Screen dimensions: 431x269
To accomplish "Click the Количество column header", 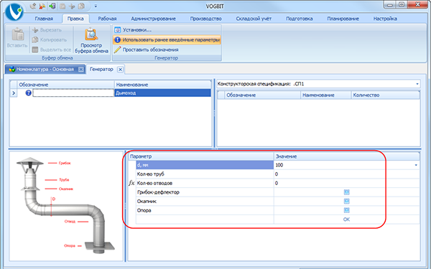I will pyautogui.click(x=385, y=95).
